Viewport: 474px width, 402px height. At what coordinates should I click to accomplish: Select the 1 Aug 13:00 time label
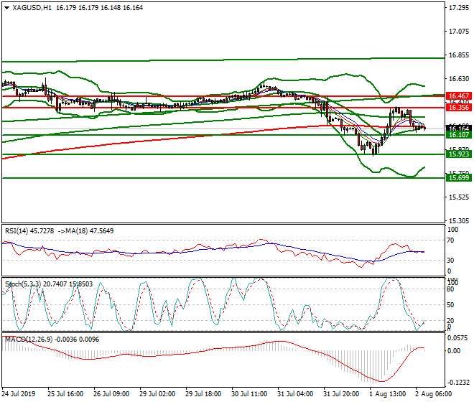pyautogui.click(x=388, y=394)
